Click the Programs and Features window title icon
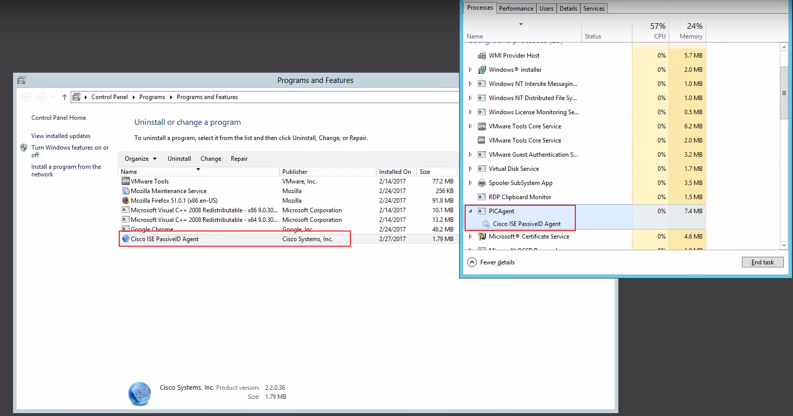Viewport: 793px width, 416px height. (x=21, y=80)
